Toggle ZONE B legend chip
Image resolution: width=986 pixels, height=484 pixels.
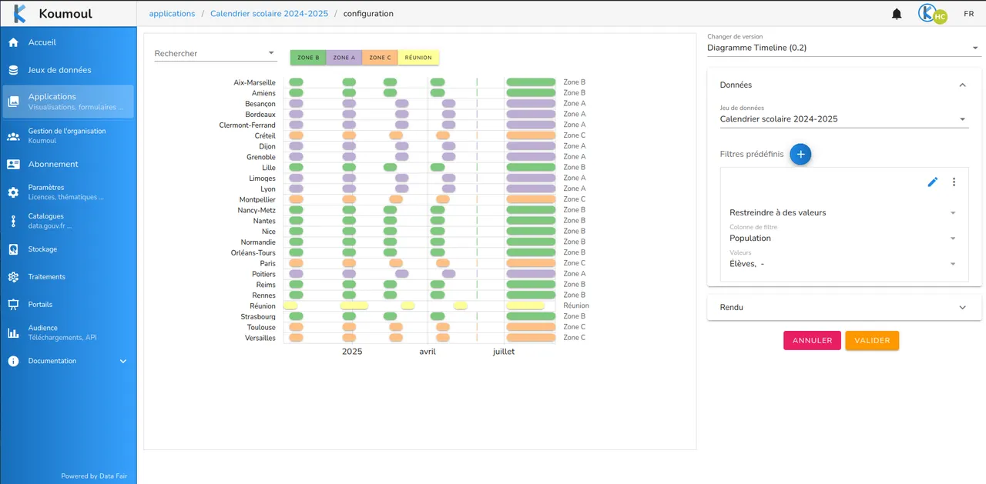[x=308, y=58]
